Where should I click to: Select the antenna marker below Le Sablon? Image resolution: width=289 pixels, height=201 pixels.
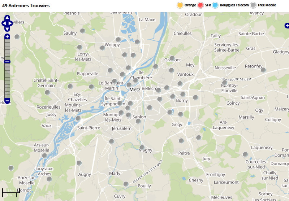[138, 121]
